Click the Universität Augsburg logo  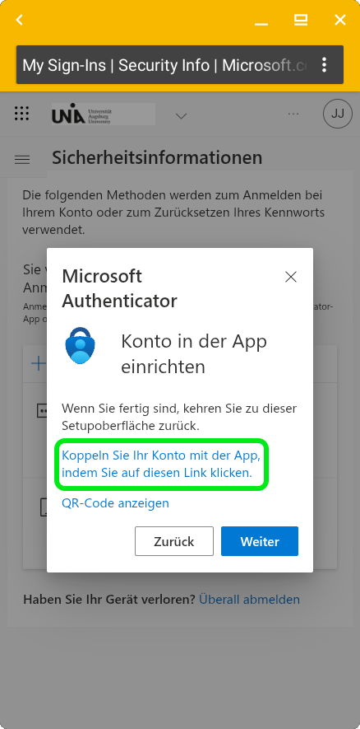coord(103,114)
